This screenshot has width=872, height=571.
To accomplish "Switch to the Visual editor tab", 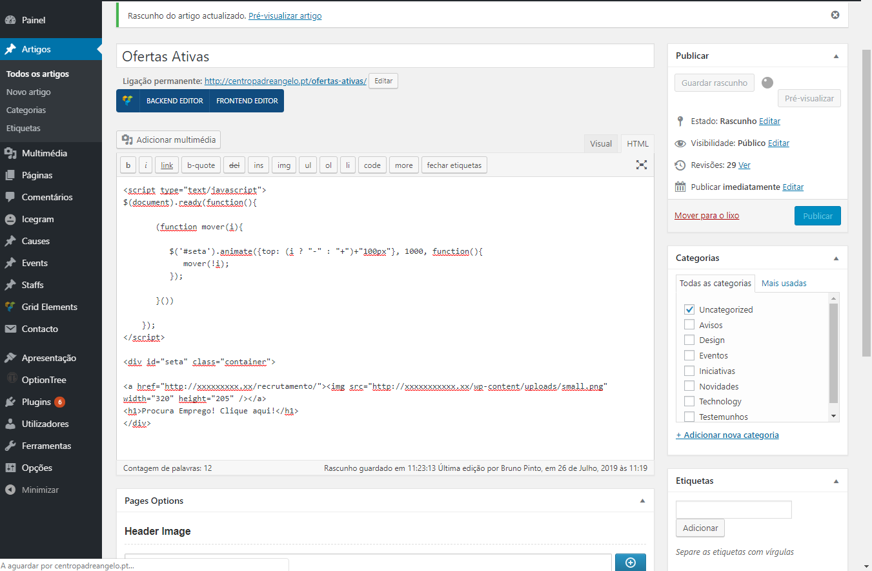I will (601, 143).
